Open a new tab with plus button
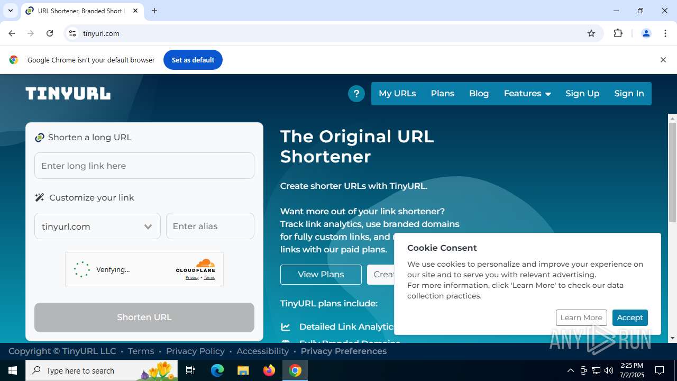This screenshot has width=677, height=381. [x=154, y=11]
